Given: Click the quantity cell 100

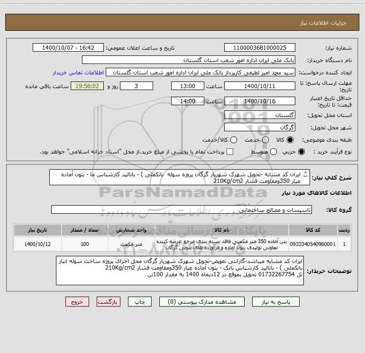Looking at the screenshot, I should click(85, 244).
